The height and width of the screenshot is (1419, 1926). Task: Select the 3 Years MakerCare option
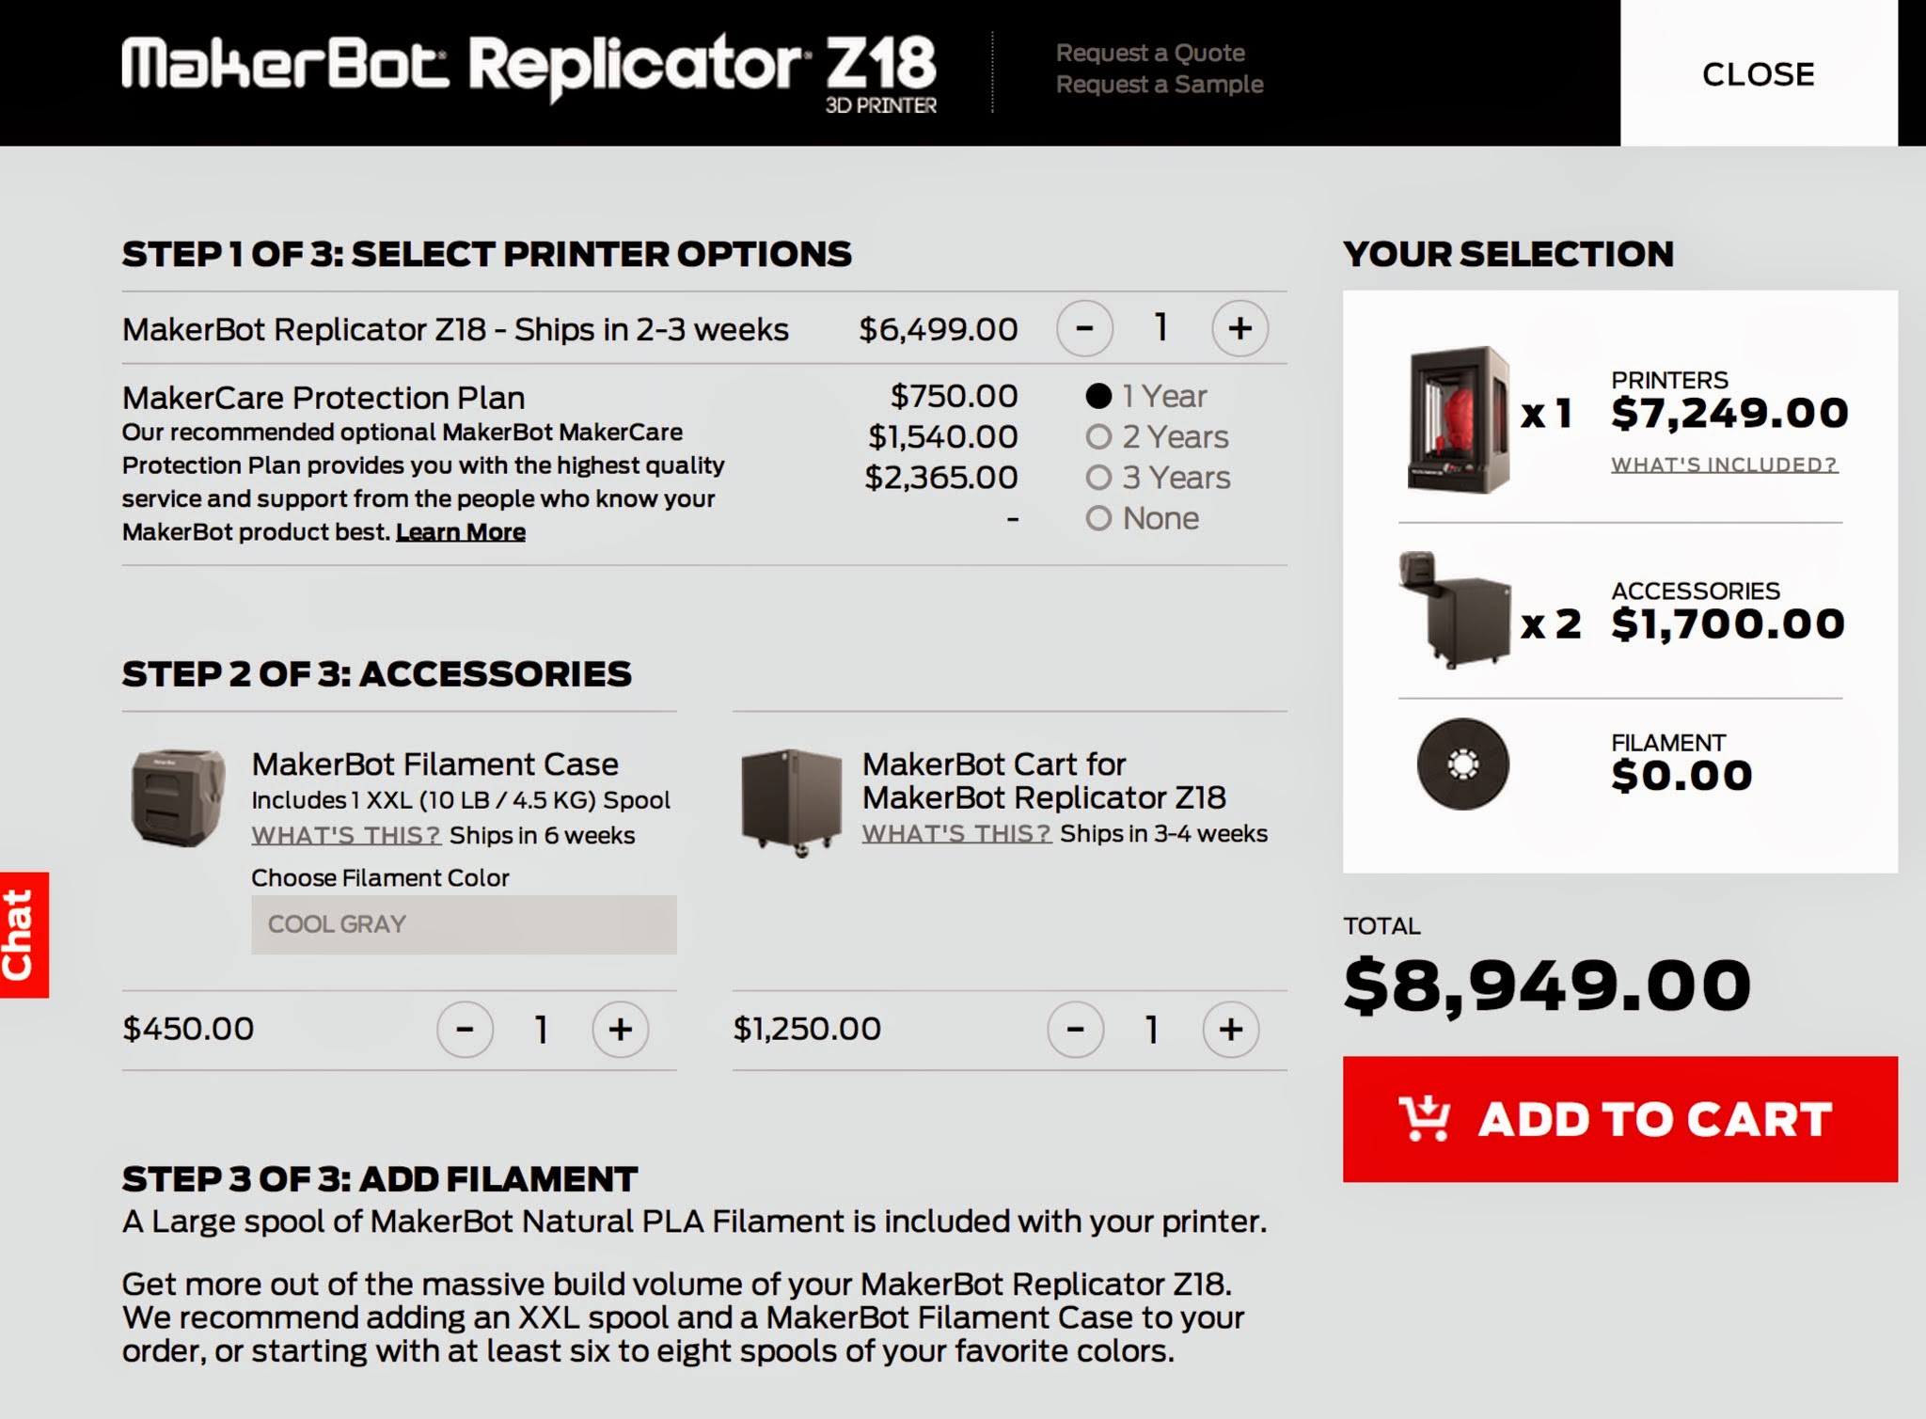tap(1098, 478)
